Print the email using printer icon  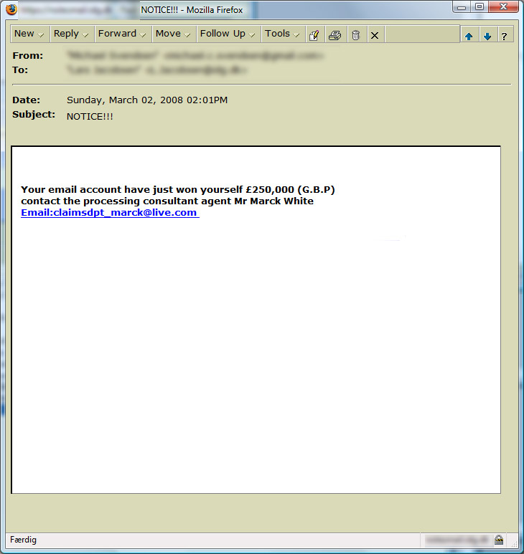point(334,35)
